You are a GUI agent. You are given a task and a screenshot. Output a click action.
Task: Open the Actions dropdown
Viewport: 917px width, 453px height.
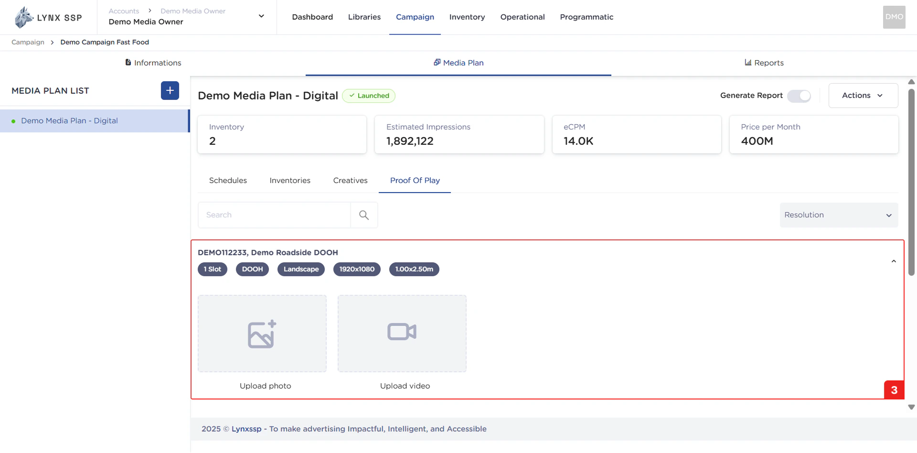pos(863,96)
